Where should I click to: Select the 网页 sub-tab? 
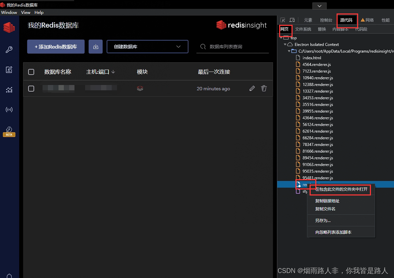tap(284, 29)
